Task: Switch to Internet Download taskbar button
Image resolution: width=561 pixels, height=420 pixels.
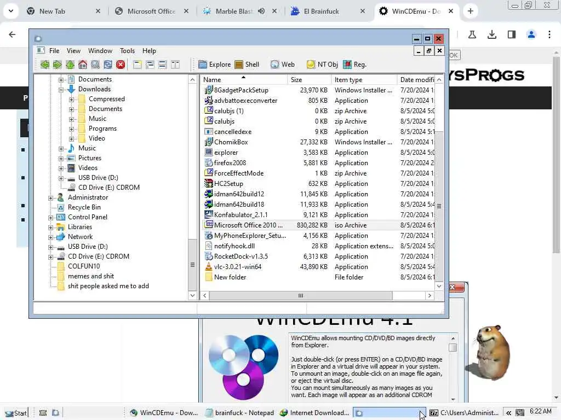Action: click(x=315, y=413)
